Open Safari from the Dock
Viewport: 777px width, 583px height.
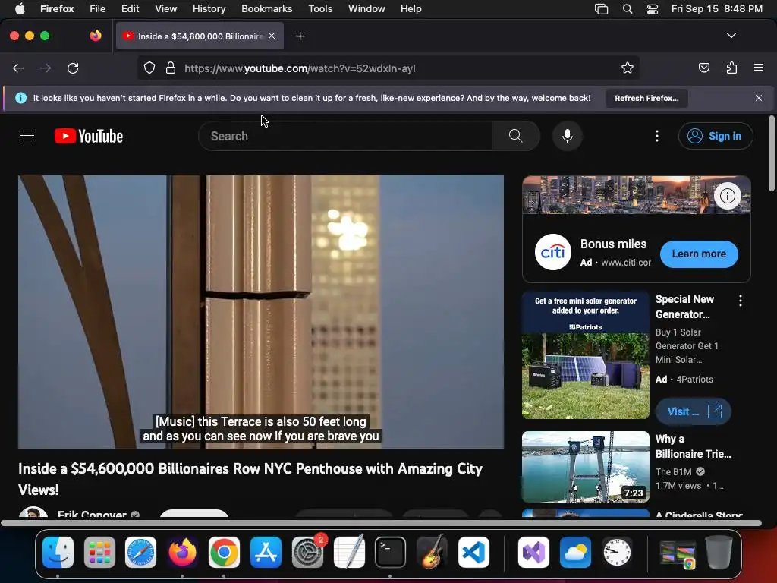pos(140,552)
